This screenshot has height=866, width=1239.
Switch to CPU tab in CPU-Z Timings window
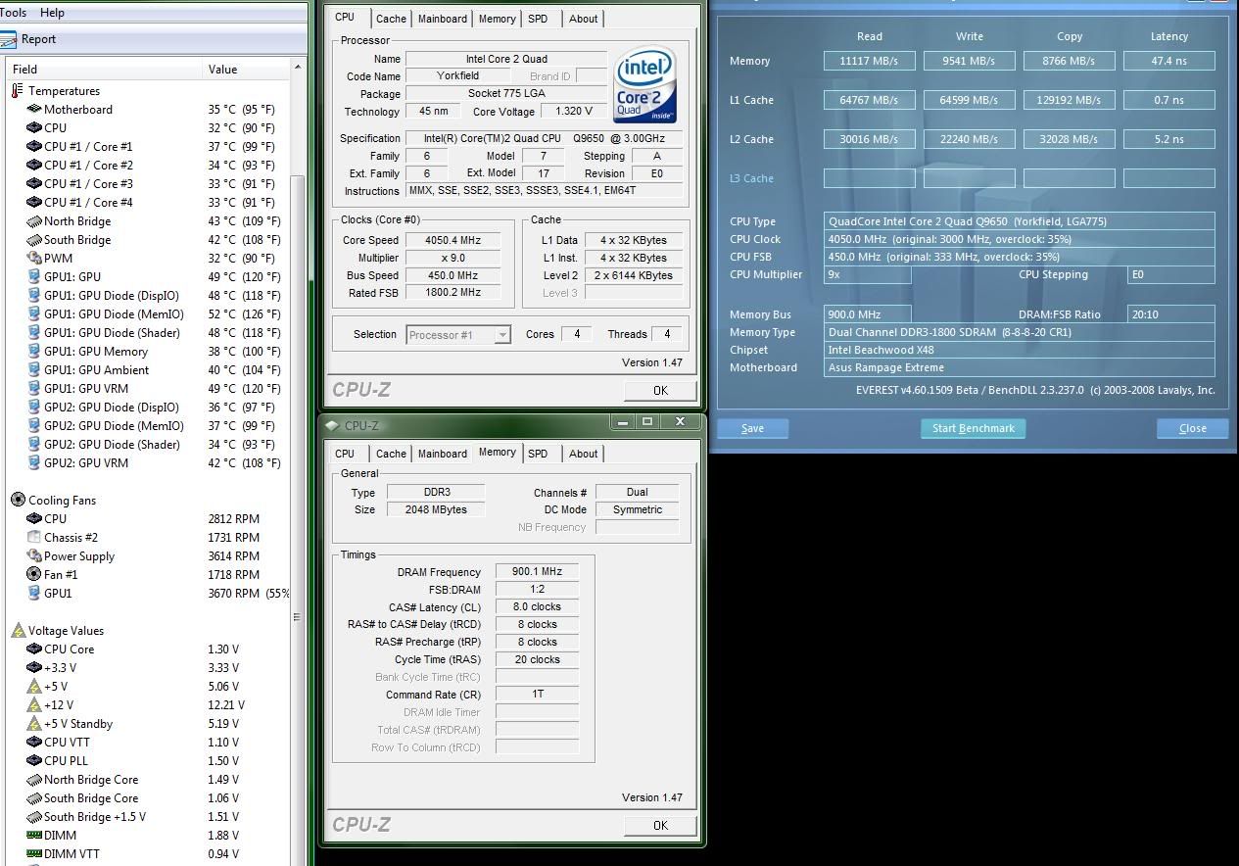[345, 454]
